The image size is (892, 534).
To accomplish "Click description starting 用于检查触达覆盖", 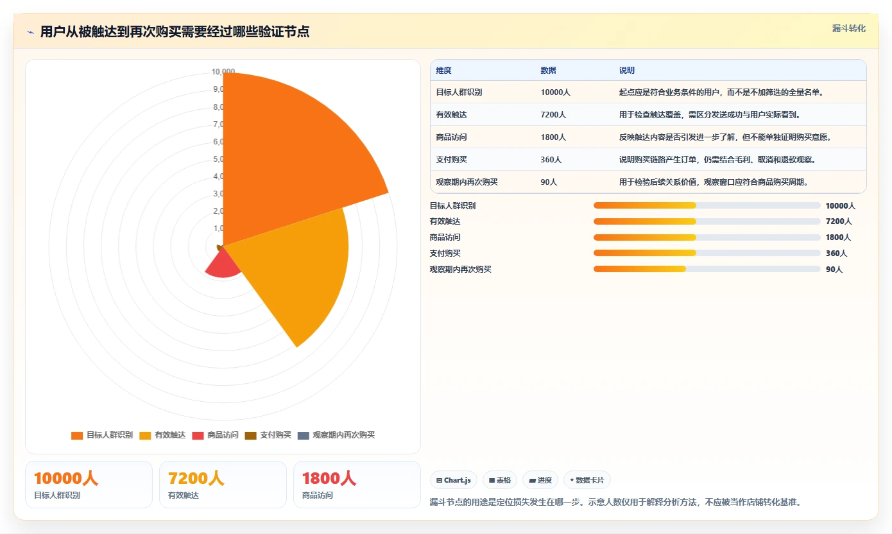I will pos(710,115).
